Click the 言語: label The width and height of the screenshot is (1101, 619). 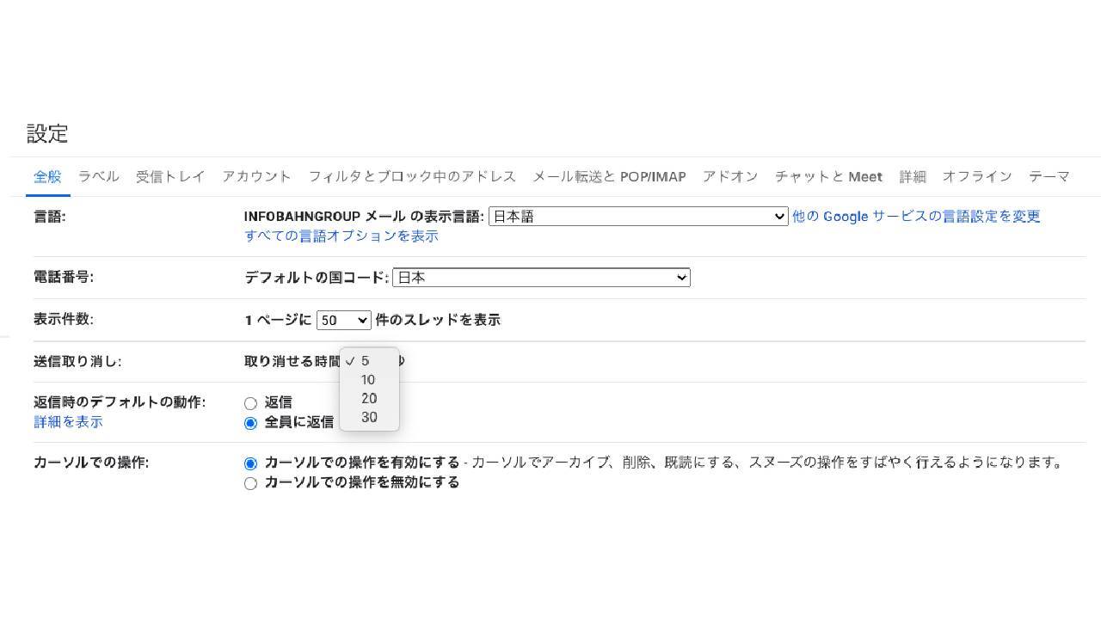tap(50, 217)
